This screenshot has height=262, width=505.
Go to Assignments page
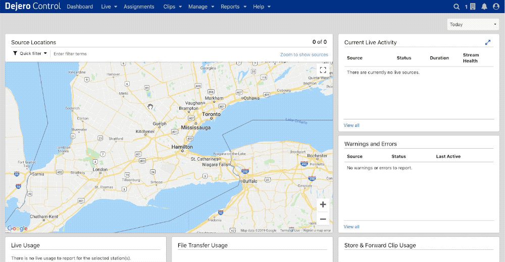[139, 7]
